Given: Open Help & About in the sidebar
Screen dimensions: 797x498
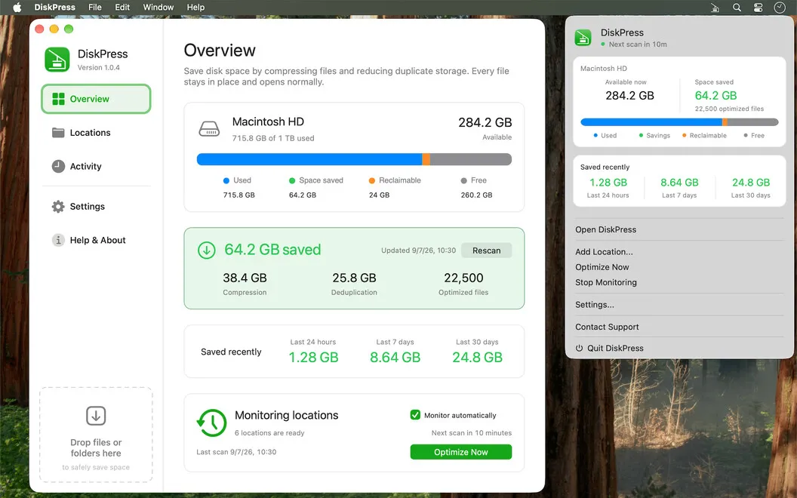Looking at the screenshot, I should click(x=96, y=240).
